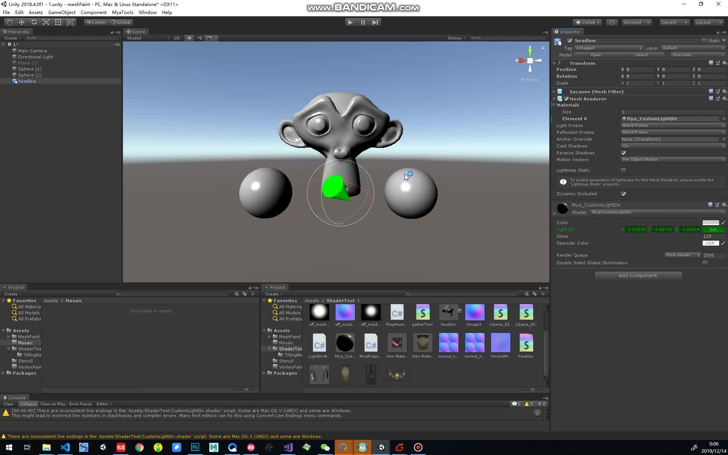Viewport: 728px width, 455px height.
Task: Select the Scale tool in the toolbar
Action: click(x=46, y=22)
